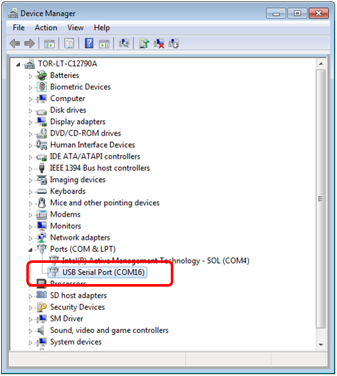This screenshot has height=376, width=337.
Task: Collapse the Ports (COM & LPT) node
Action: [30, 250]
